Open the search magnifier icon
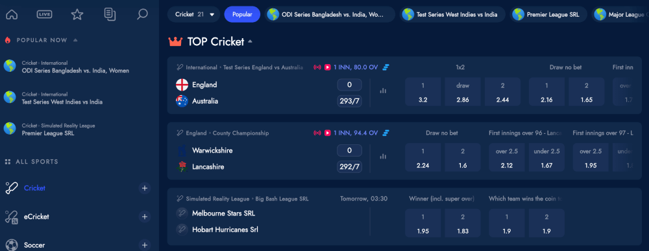 (142, 14)
